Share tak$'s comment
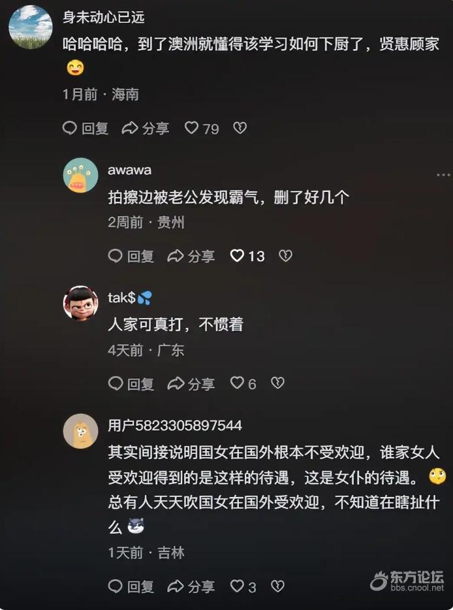 click(191, 383)
